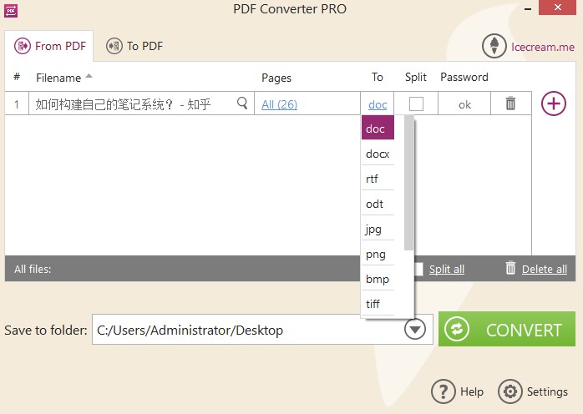The height and width of the screenshot is (414, 583).
Task: Open the Icecream.me link
Action: coord(542,47)
